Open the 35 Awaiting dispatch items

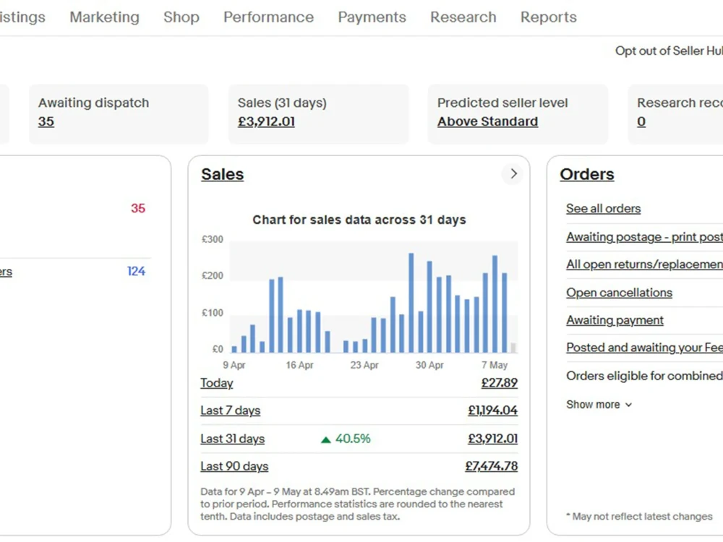(x=46, y=121)
